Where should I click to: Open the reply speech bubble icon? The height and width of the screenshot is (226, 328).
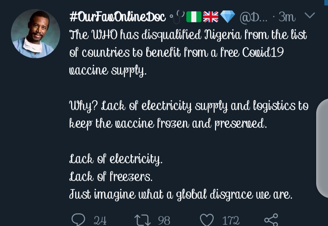(78, 220)
